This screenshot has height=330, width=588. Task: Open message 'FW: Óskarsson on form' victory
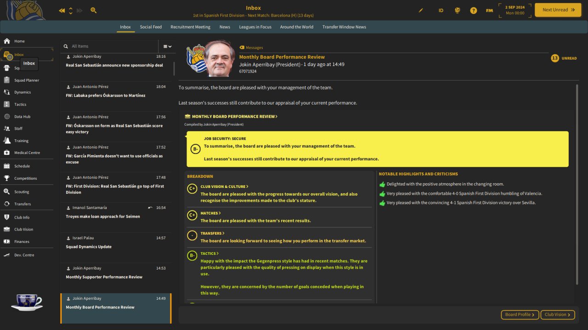tap(115, 126)
